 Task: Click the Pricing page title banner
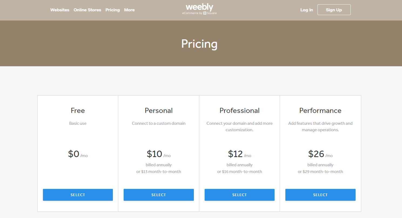click(199, 43)
